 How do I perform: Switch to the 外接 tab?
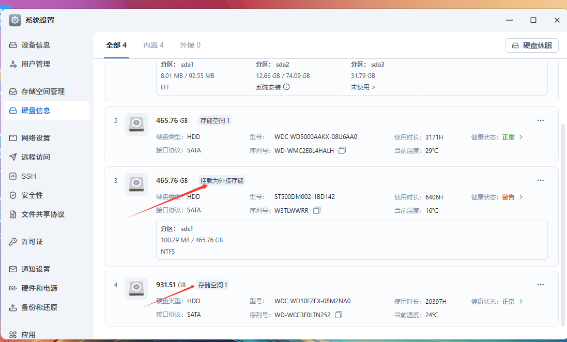coord(190,45)
